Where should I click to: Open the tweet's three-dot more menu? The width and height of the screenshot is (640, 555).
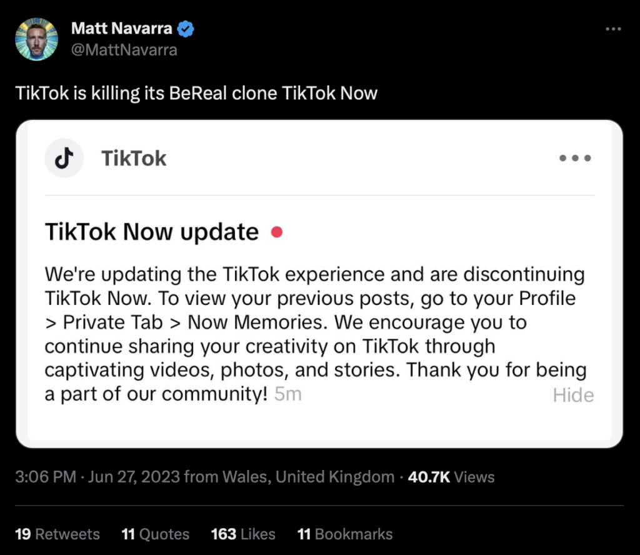[614, 29]
